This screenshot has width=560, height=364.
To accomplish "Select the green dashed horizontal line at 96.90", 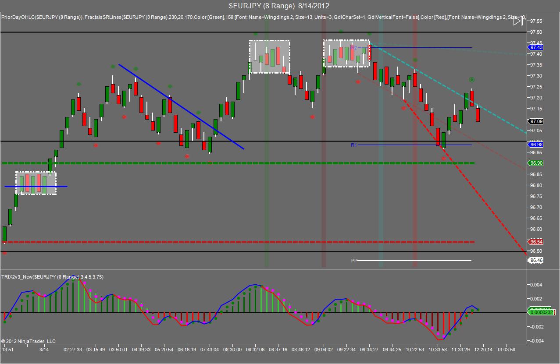I will click(x=238, y=163).
